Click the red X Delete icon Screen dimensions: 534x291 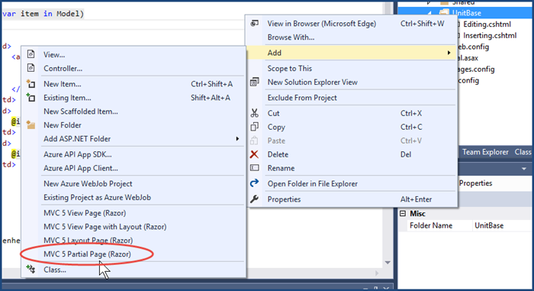pos(254,154)
